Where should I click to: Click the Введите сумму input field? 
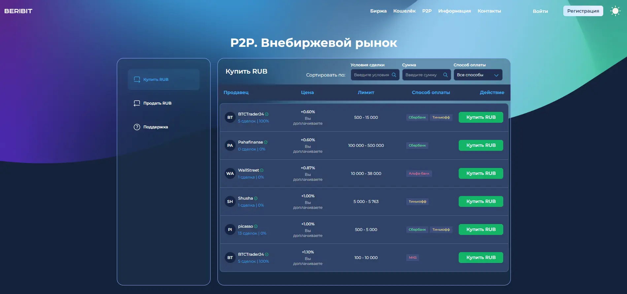422,75
